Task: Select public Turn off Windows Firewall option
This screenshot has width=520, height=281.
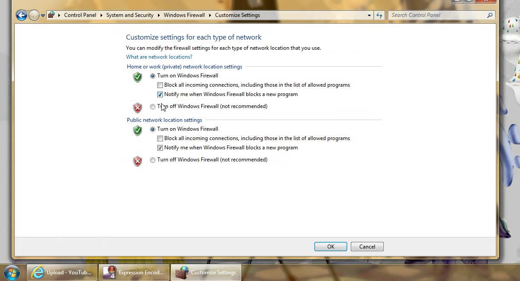Action: pyautogui.click(x=153, y=160)
